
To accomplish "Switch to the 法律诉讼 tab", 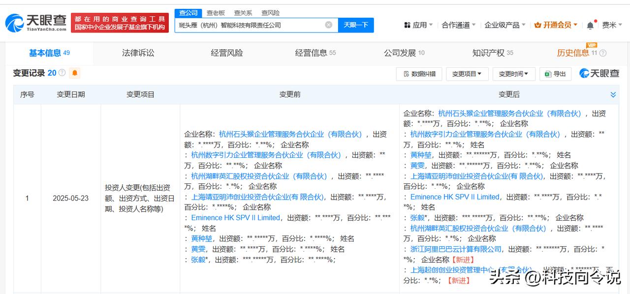I will click(x=138, y=53).
